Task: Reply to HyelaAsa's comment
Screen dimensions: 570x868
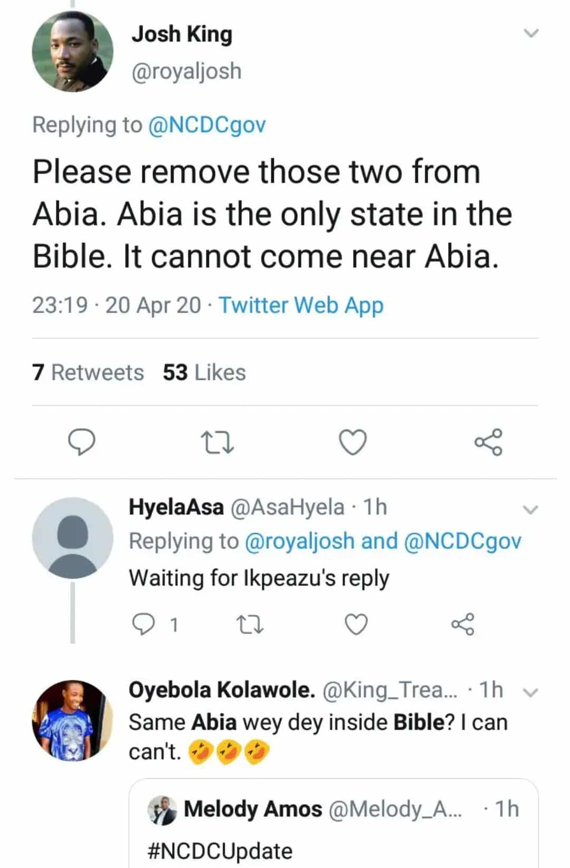Action: [142, 625]
